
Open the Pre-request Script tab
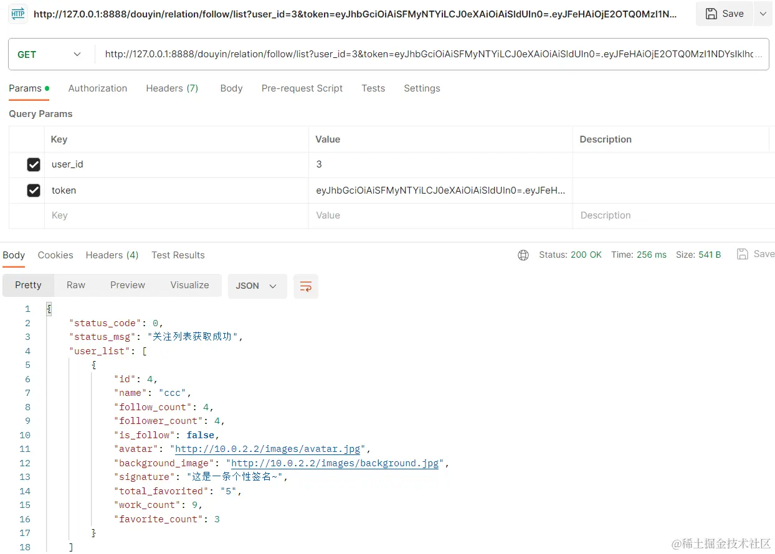302,88
